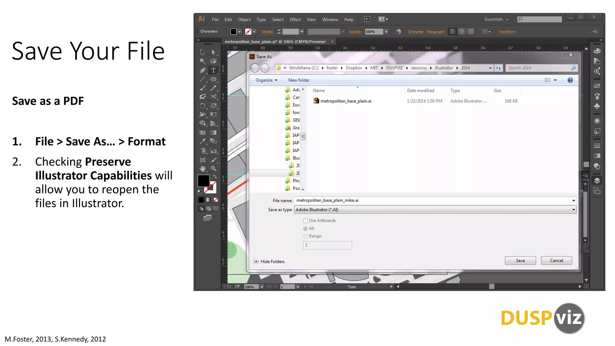Set the None fill mode box

click(x=216, y=200)
